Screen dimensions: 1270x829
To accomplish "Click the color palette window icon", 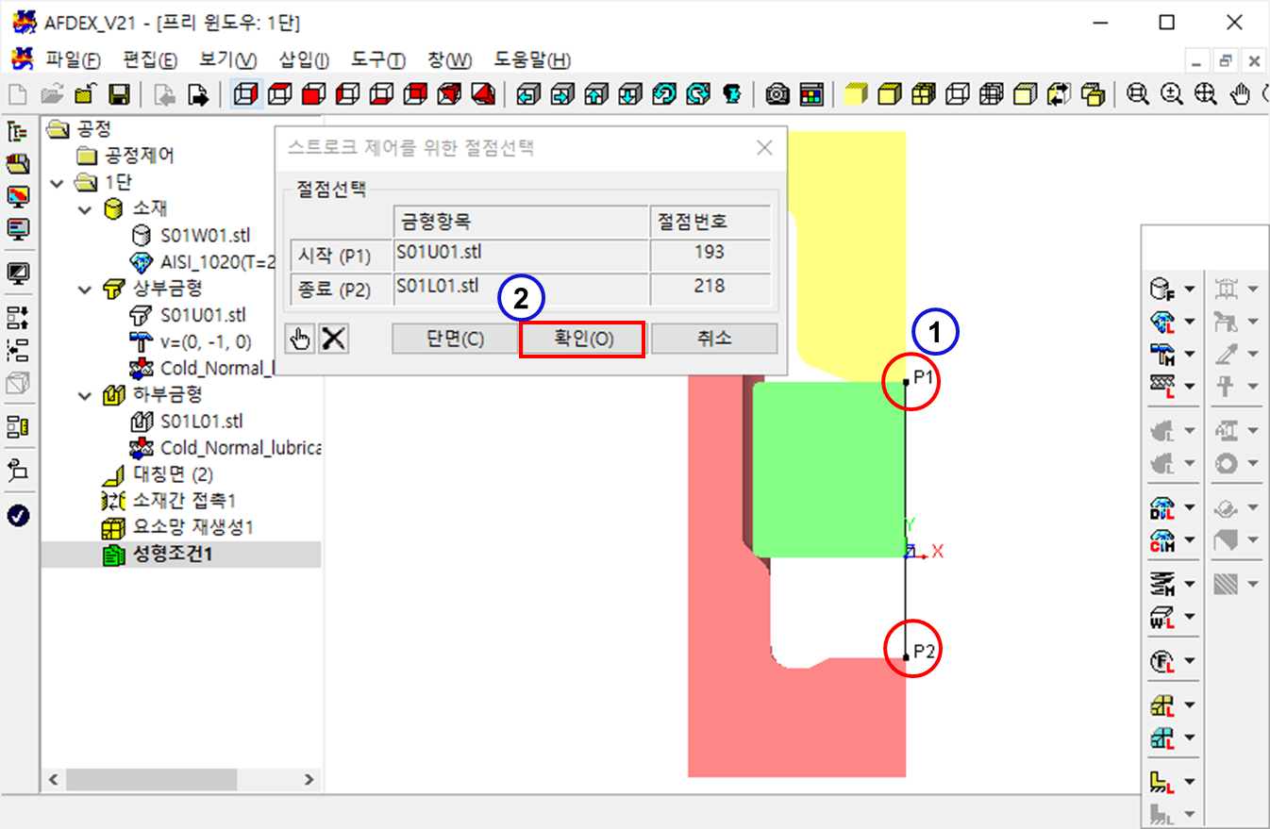I will tap(810, 94).
